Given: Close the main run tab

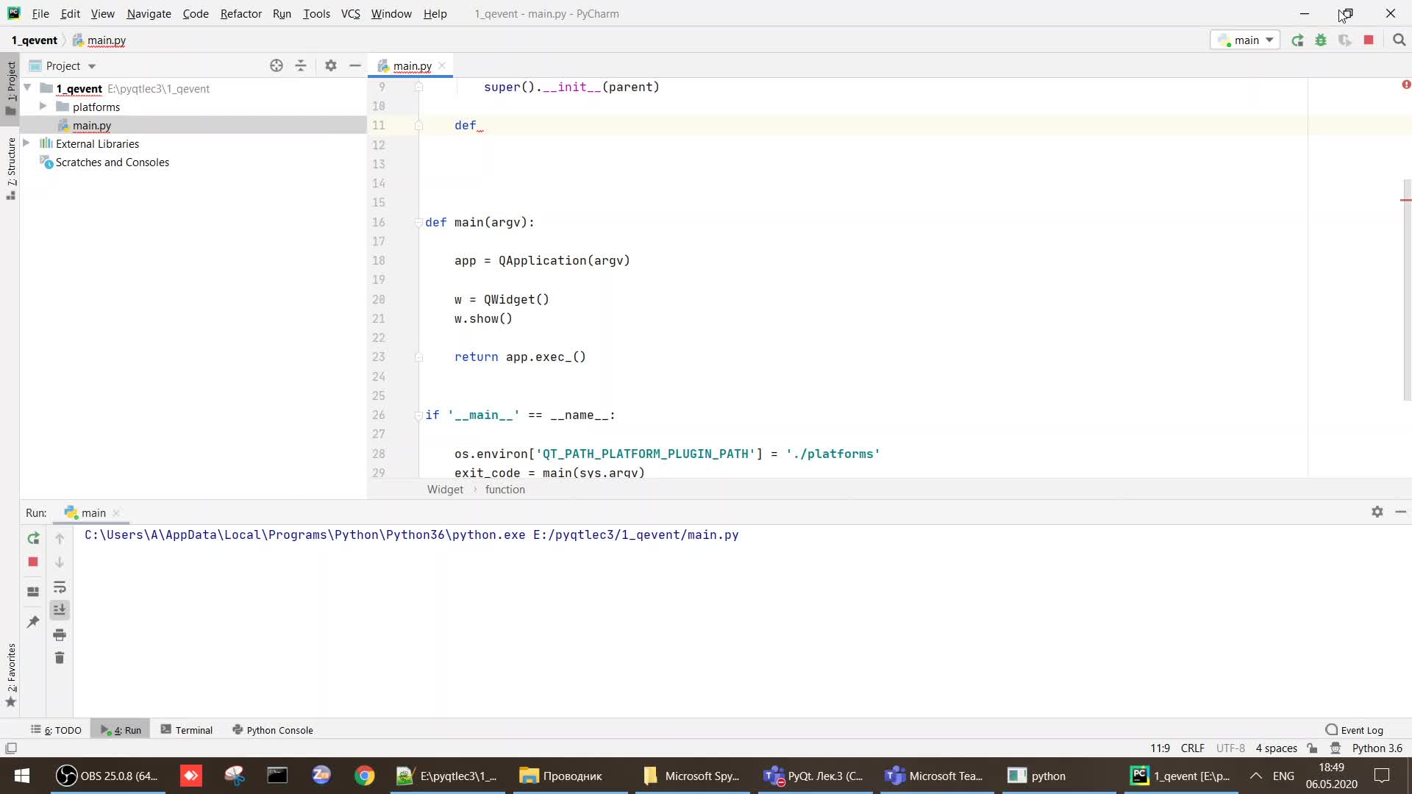Looking at the screenshot, I should [116, 513].
